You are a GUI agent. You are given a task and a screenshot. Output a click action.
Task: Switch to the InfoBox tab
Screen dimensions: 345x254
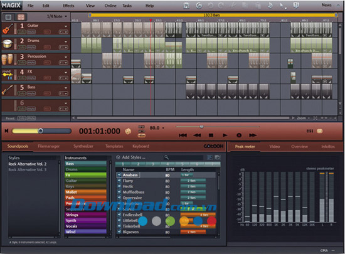pos(328,147)
